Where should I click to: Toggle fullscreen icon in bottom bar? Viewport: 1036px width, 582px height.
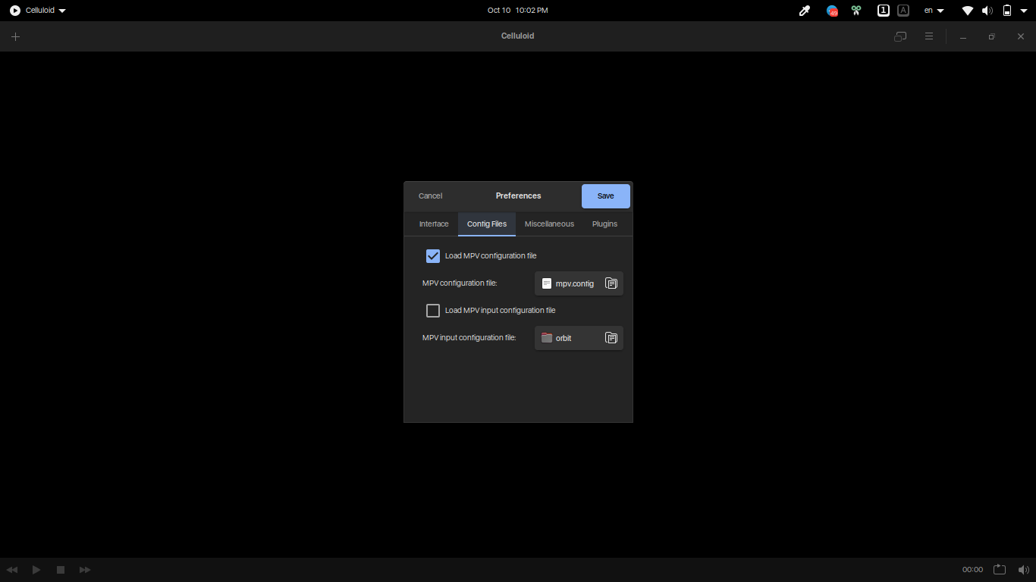click(1000, 569)
